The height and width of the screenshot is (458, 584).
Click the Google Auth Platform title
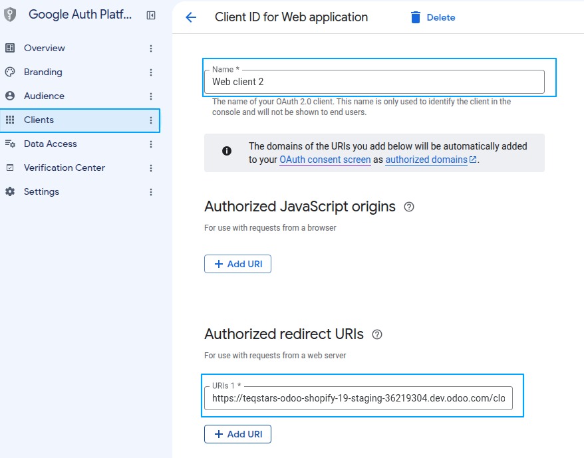80,15
